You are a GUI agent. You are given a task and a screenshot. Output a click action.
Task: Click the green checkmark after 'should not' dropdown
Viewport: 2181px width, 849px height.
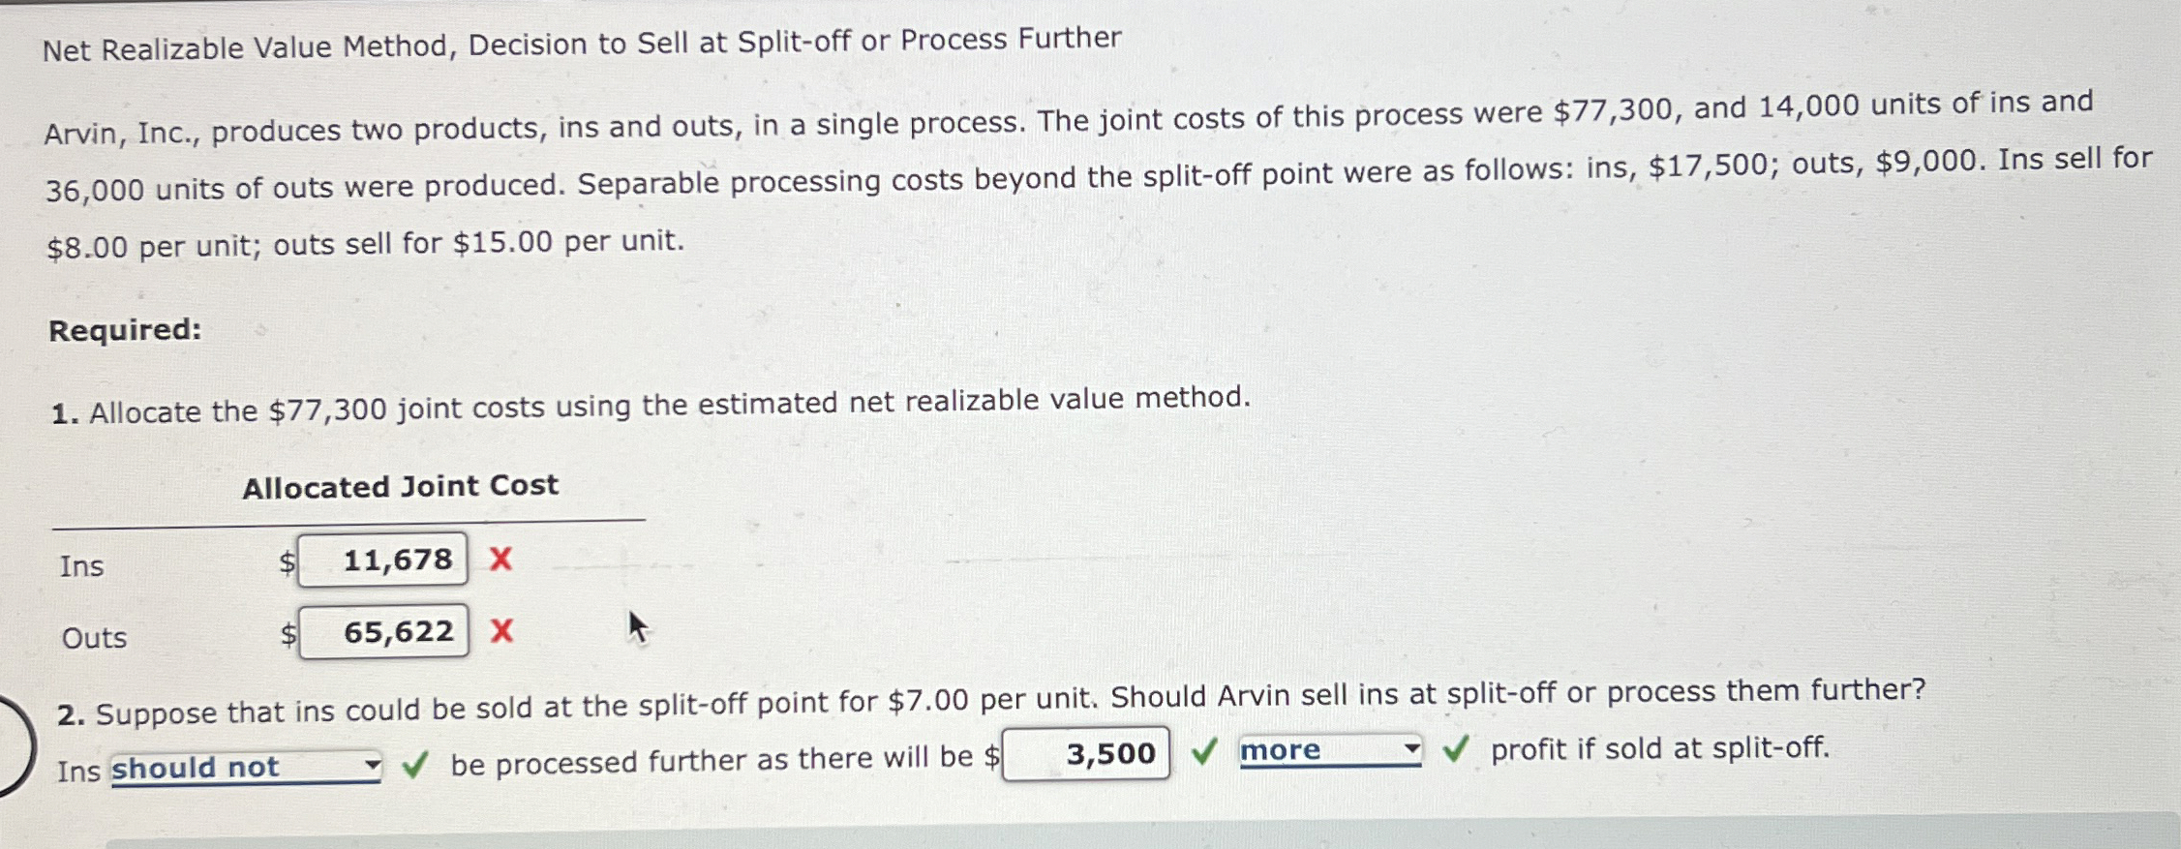pos(416,766)
